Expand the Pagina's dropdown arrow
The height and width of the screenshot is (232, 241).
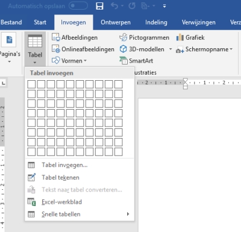point(9,61)
